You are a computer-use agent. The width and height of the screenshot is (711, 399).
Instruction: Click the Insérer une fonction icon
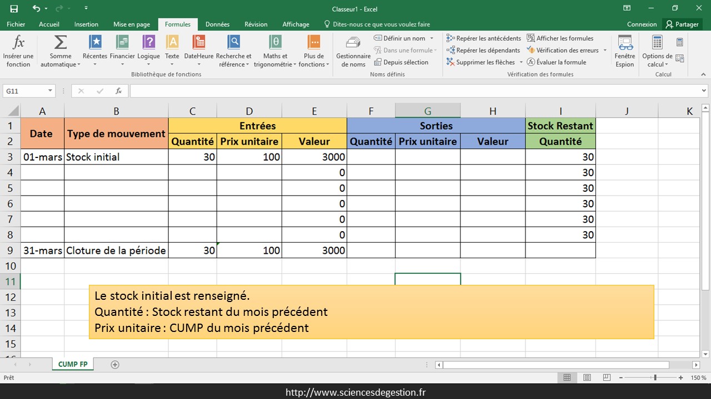[x=18, y=50]
